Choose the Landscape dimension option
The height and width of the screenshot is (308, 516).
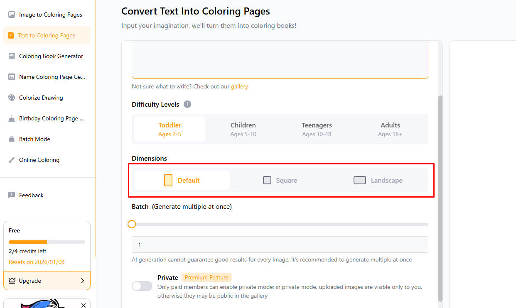tap(378, 180)
